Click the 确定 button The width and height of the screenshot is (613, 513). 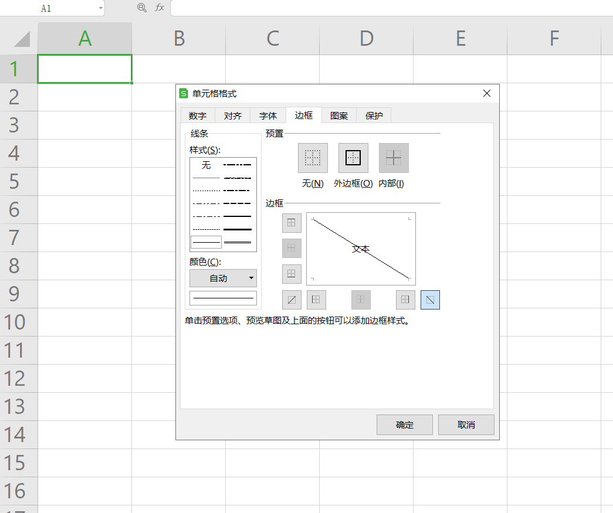point(405,425)
